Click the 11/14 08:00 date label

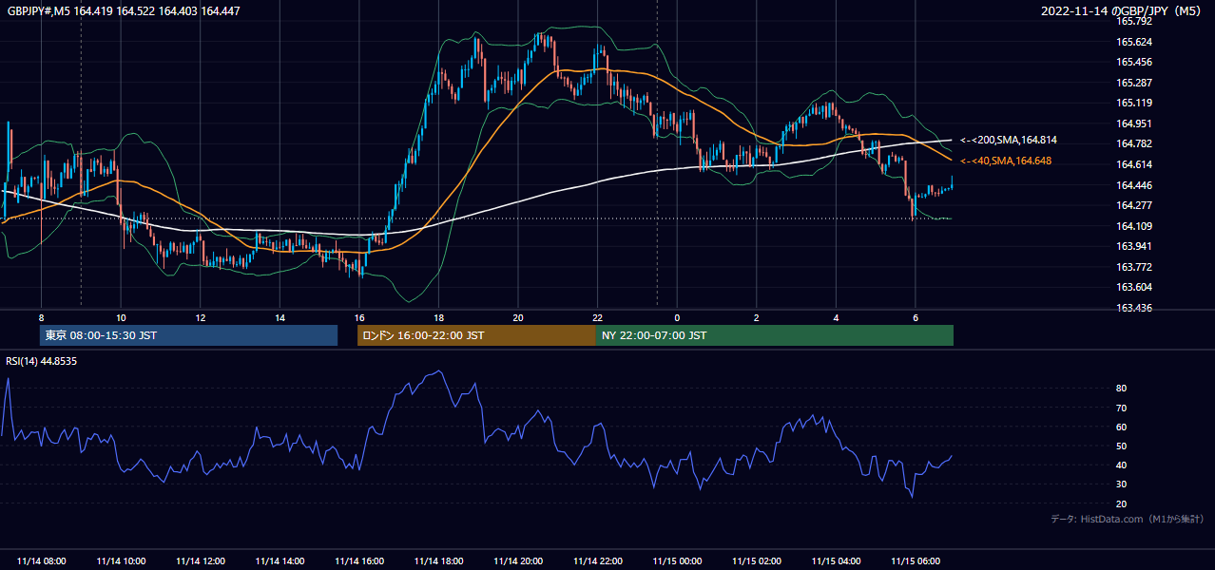[x=42, y=561]
